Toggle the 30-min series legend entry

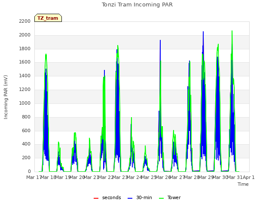click(140, 198)
